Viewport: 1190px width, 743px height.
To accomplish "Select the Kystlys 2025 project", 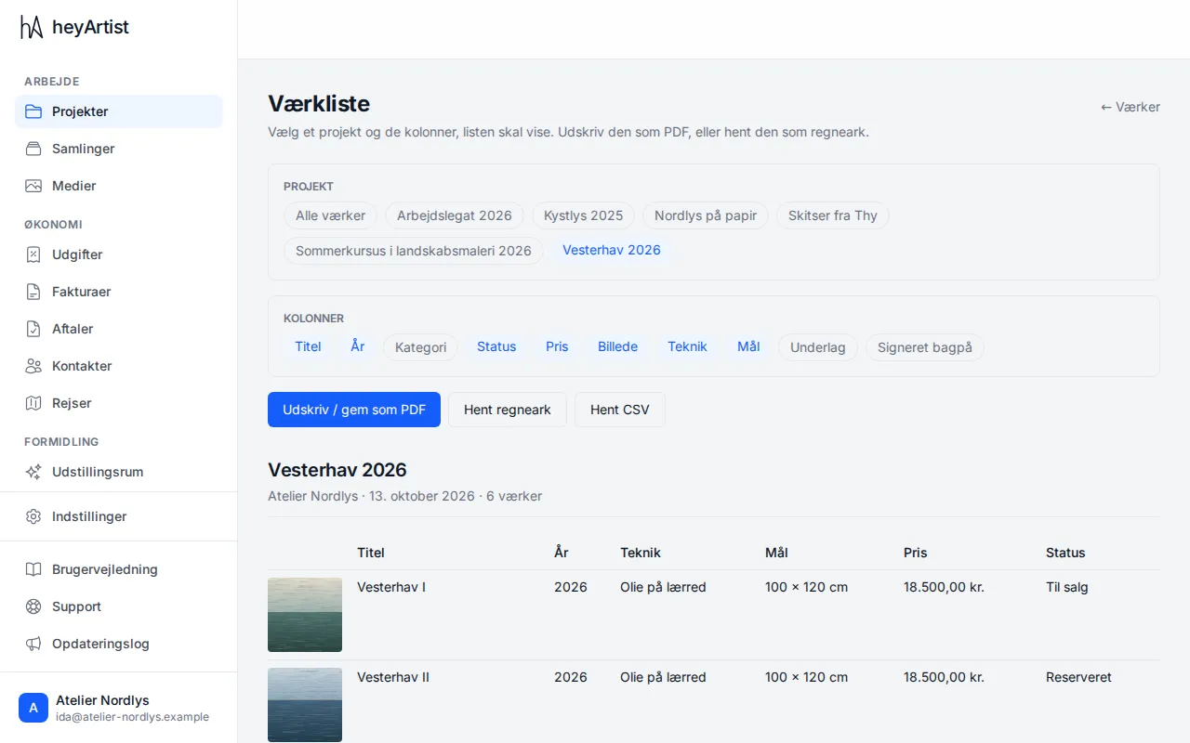I will 583,215.
